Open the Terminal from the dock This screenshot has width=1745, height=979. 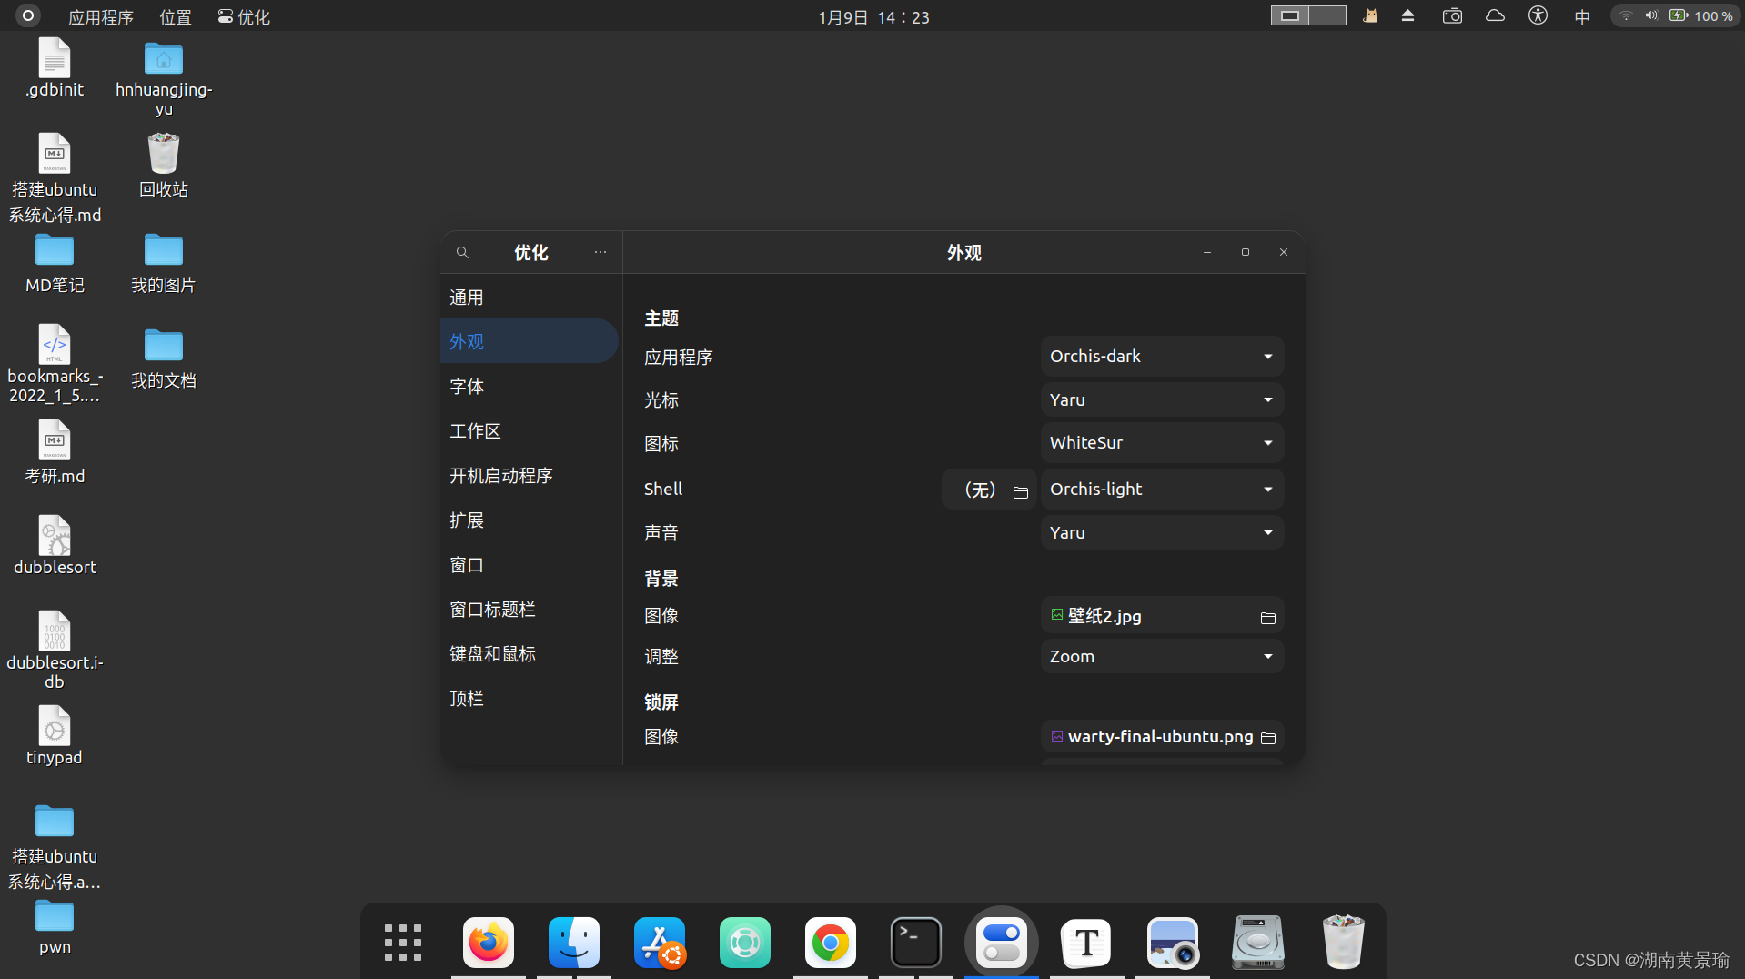[x=915, y=943]
